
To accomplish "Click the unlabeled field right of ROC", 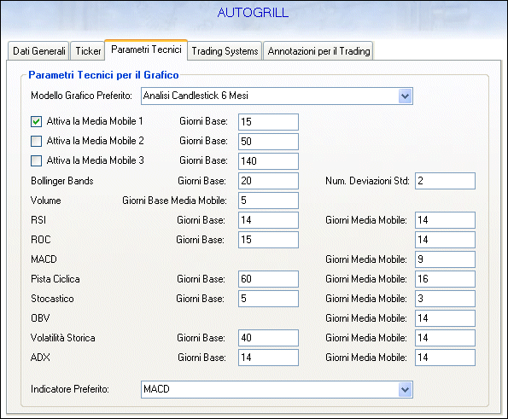I will coord(445,240).
